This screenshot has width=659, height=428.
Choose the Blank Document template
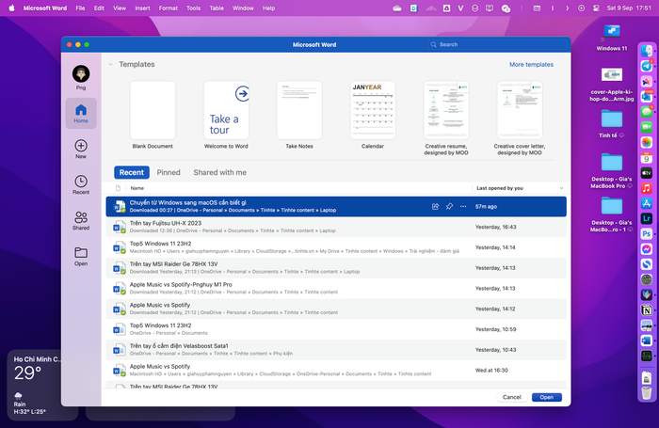[153, 110]
